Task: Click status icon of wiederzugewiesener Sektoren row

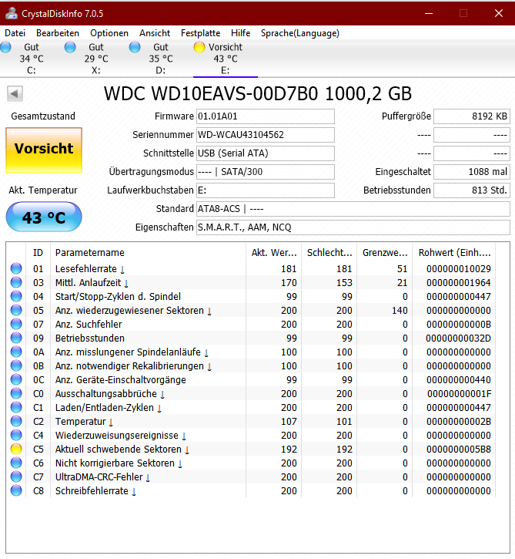Action: point(16,310)
